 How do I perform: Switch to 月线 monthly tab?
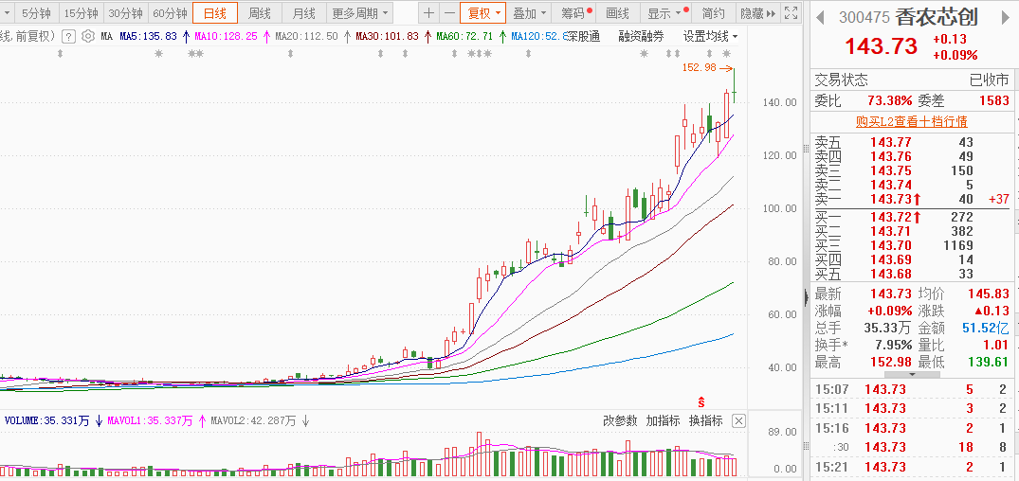pos(302,13)
